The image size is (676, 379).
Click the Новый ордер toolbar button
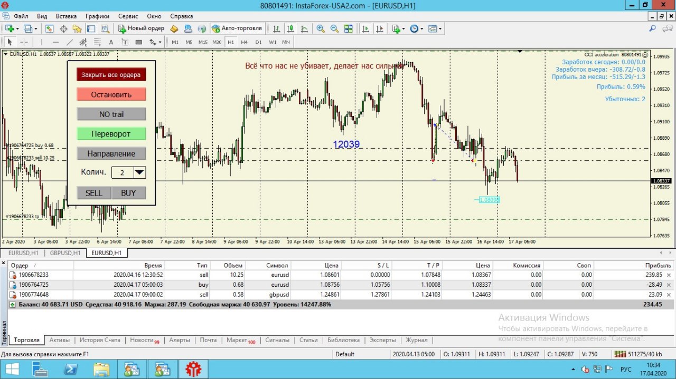pos(141,28)
